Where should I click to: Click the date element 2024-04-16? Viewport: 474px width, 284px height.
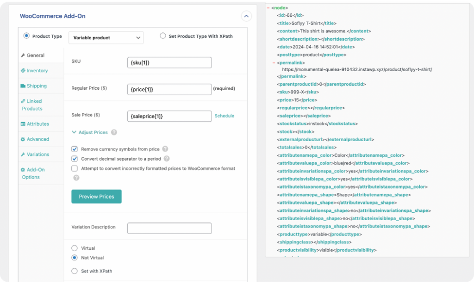coord(316,47)
